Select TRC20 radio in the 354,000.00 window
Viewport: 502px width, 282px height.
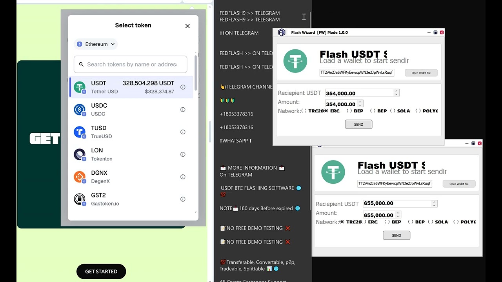coord(304,111)
